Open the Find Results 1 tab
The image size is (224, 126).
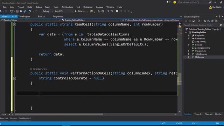point(25,118)
